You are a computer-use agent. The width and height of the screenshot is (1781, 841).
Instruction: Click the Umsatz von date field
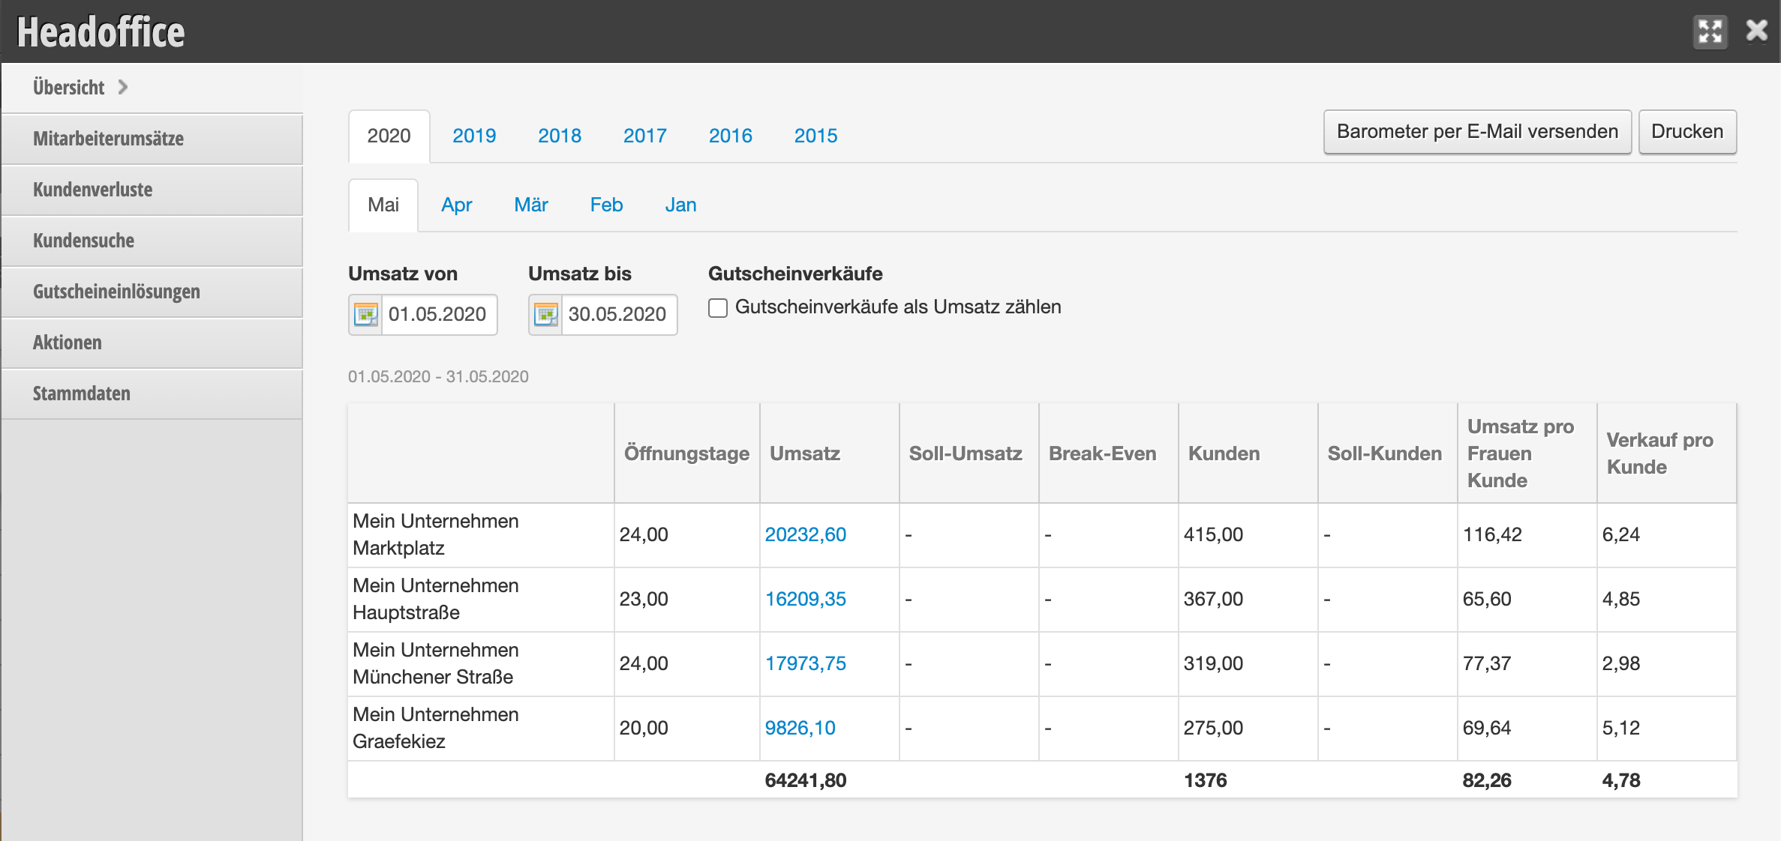pos(437,314)
